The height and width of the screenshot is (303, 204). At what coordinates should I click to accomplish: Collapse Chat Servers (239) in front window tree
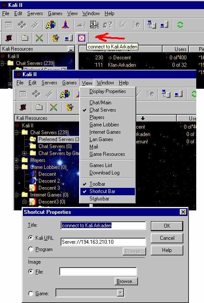16,132
